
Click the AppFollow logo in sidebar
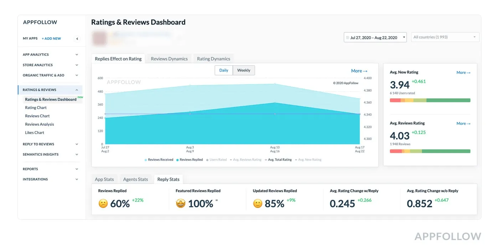pyautogui.click(x=40, y=22)
